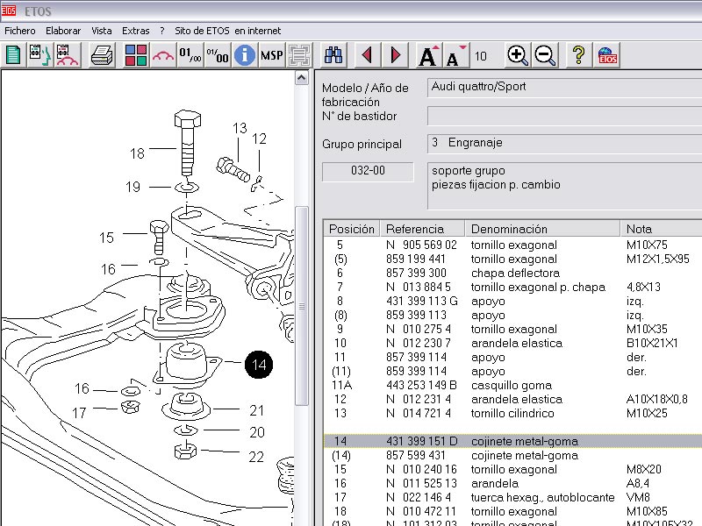This screenshot has height=526, width=702.
Task: Click the ETOS logo in the title bar
Action: tap(9, 11)
